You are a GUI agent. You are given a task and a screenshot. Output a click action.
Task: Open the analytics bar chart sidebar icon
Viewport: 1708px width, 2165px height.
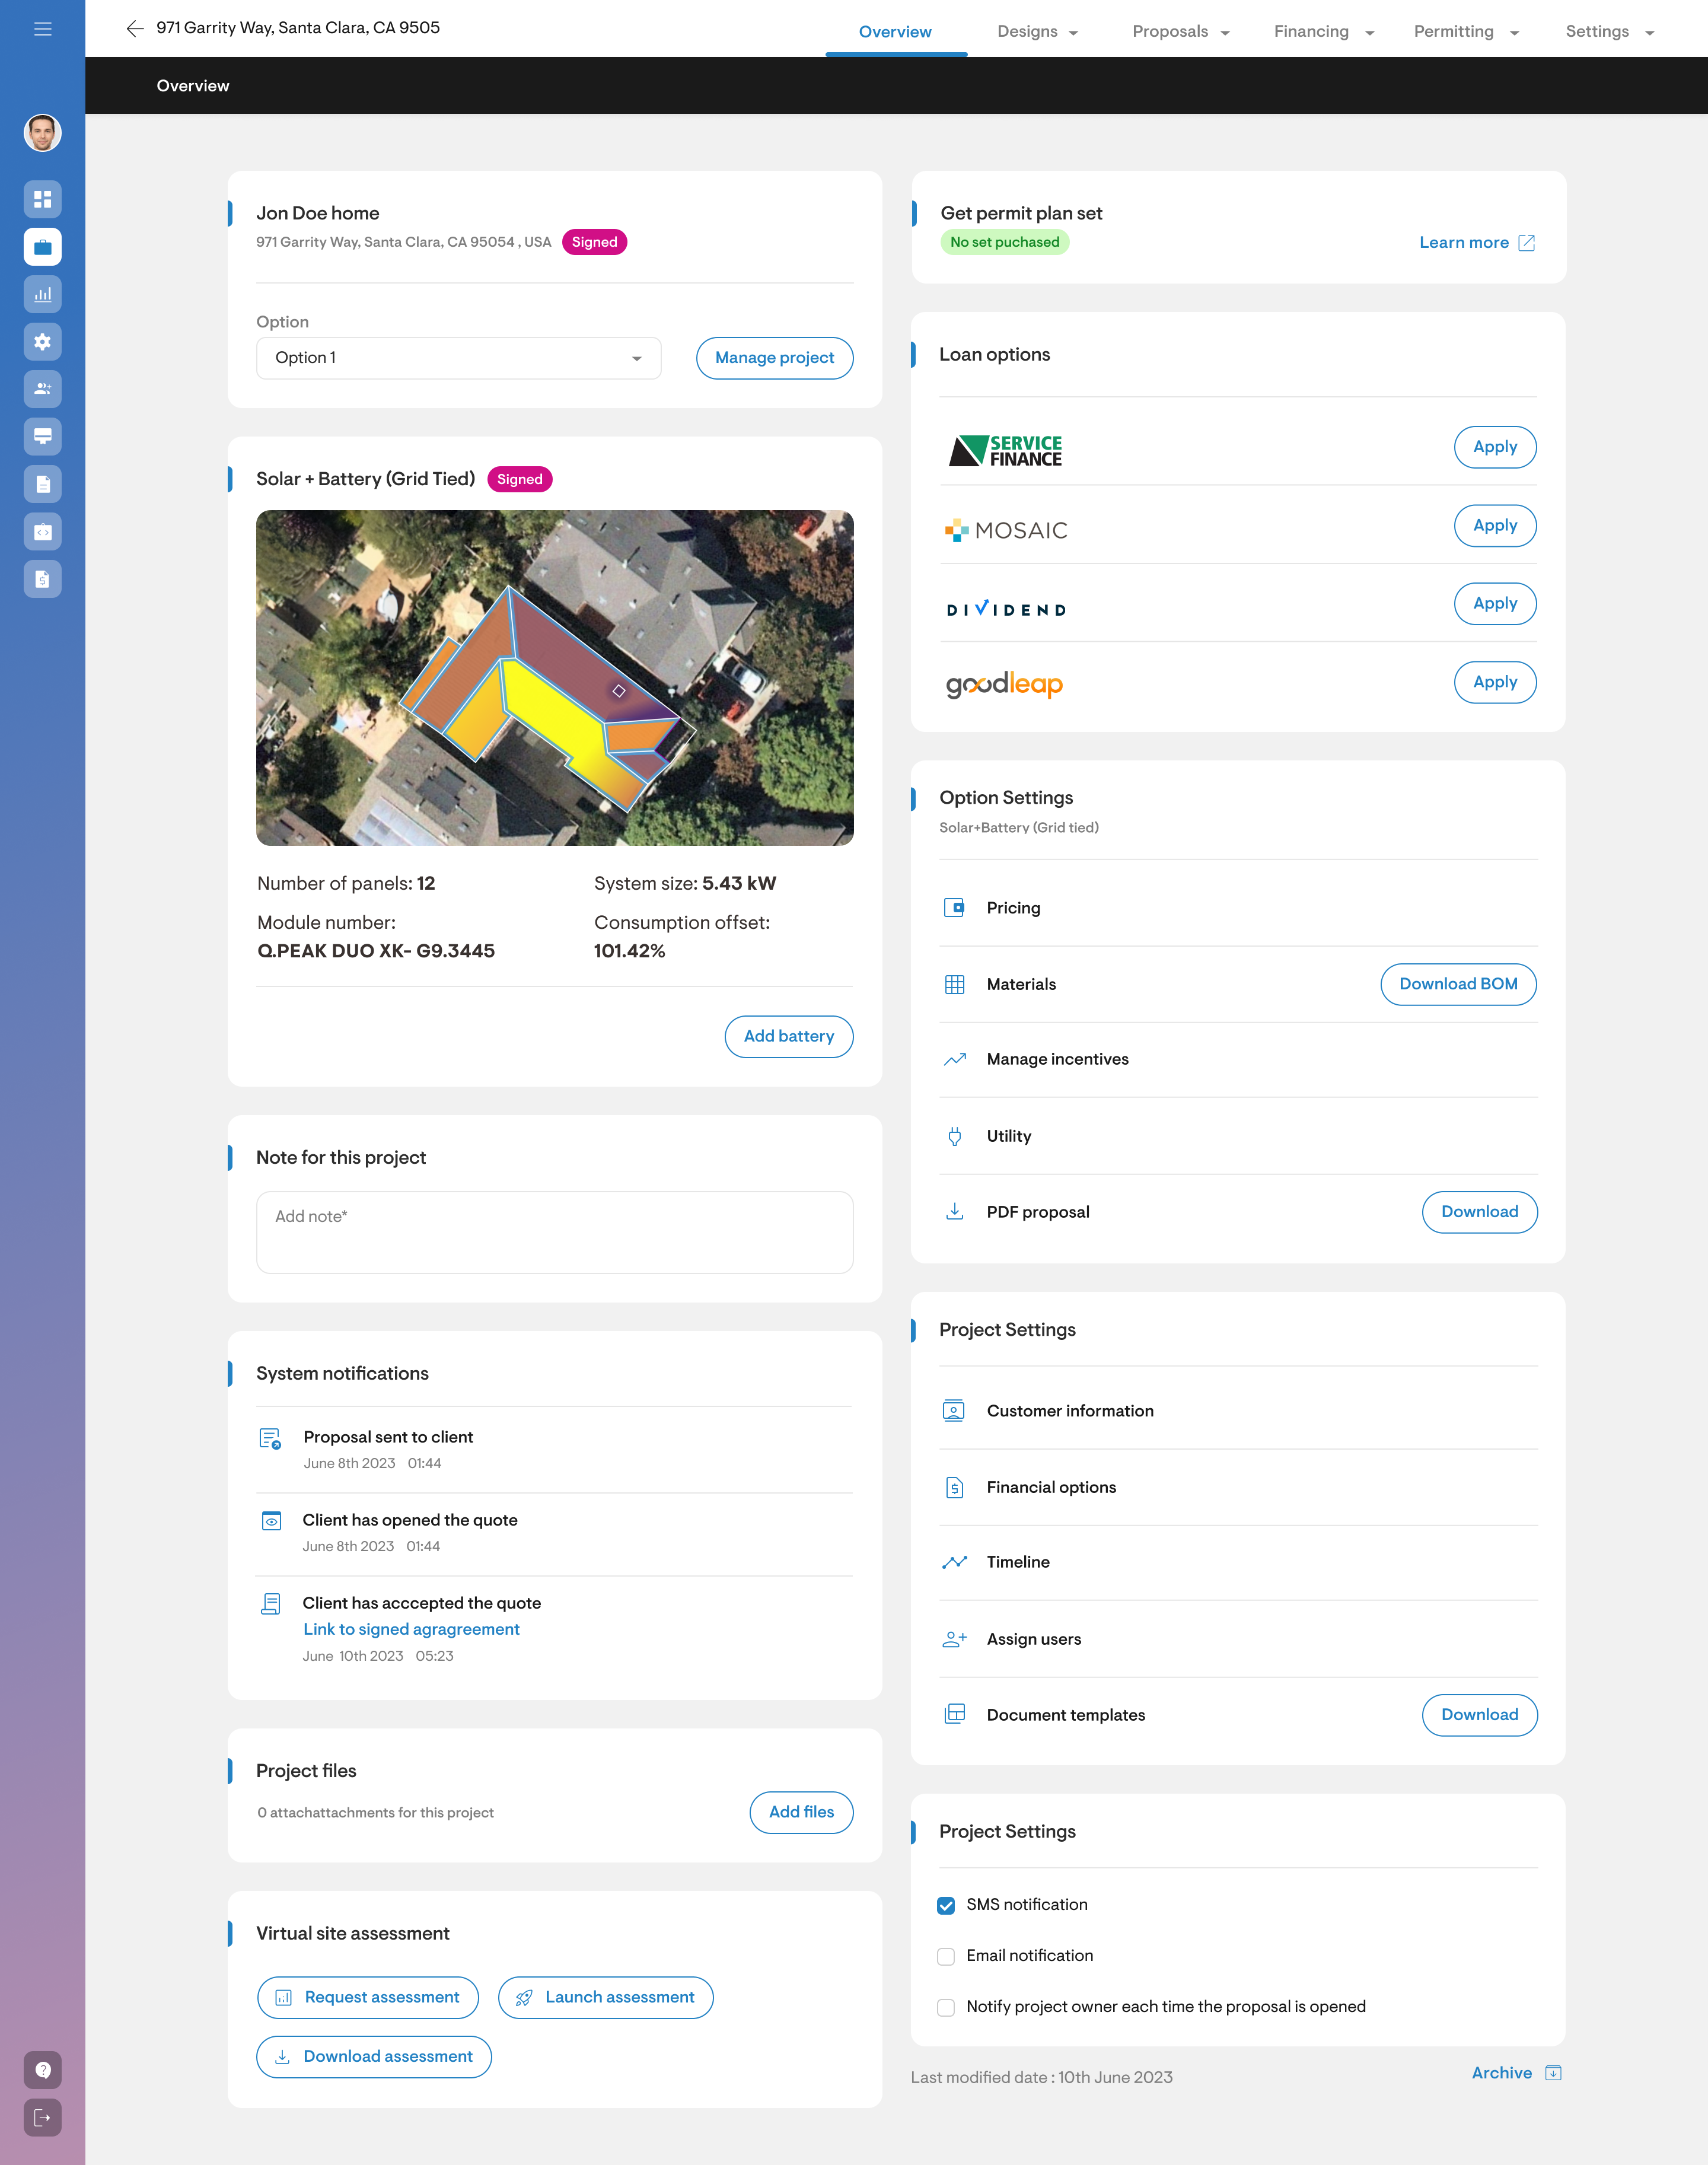point(42,294)
